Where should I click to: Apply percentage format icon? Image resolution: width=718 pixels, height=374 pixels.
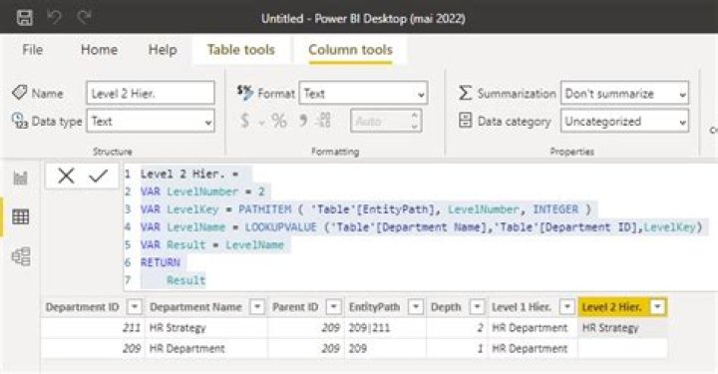pos(279,121)
